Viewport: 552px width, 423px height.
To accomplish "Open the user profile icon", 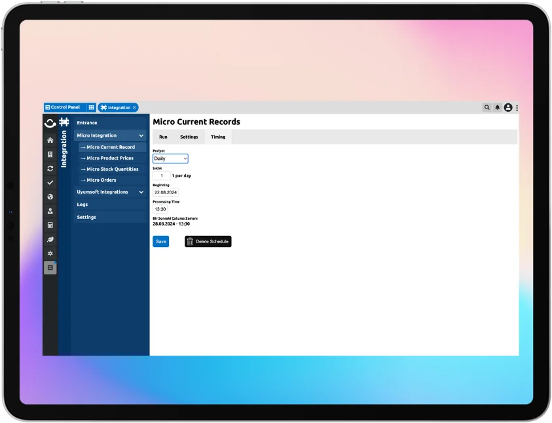I will [x=508, y=107].
